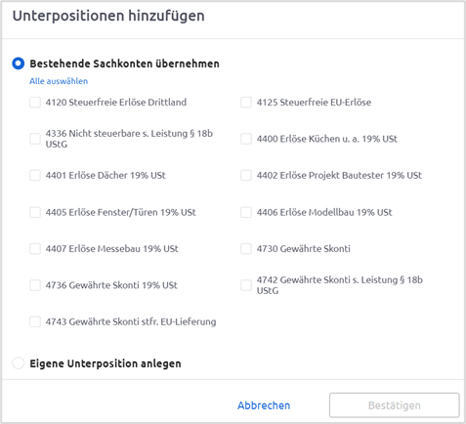
Task: Click the Abbrechen button
Action: click(264, 405)
